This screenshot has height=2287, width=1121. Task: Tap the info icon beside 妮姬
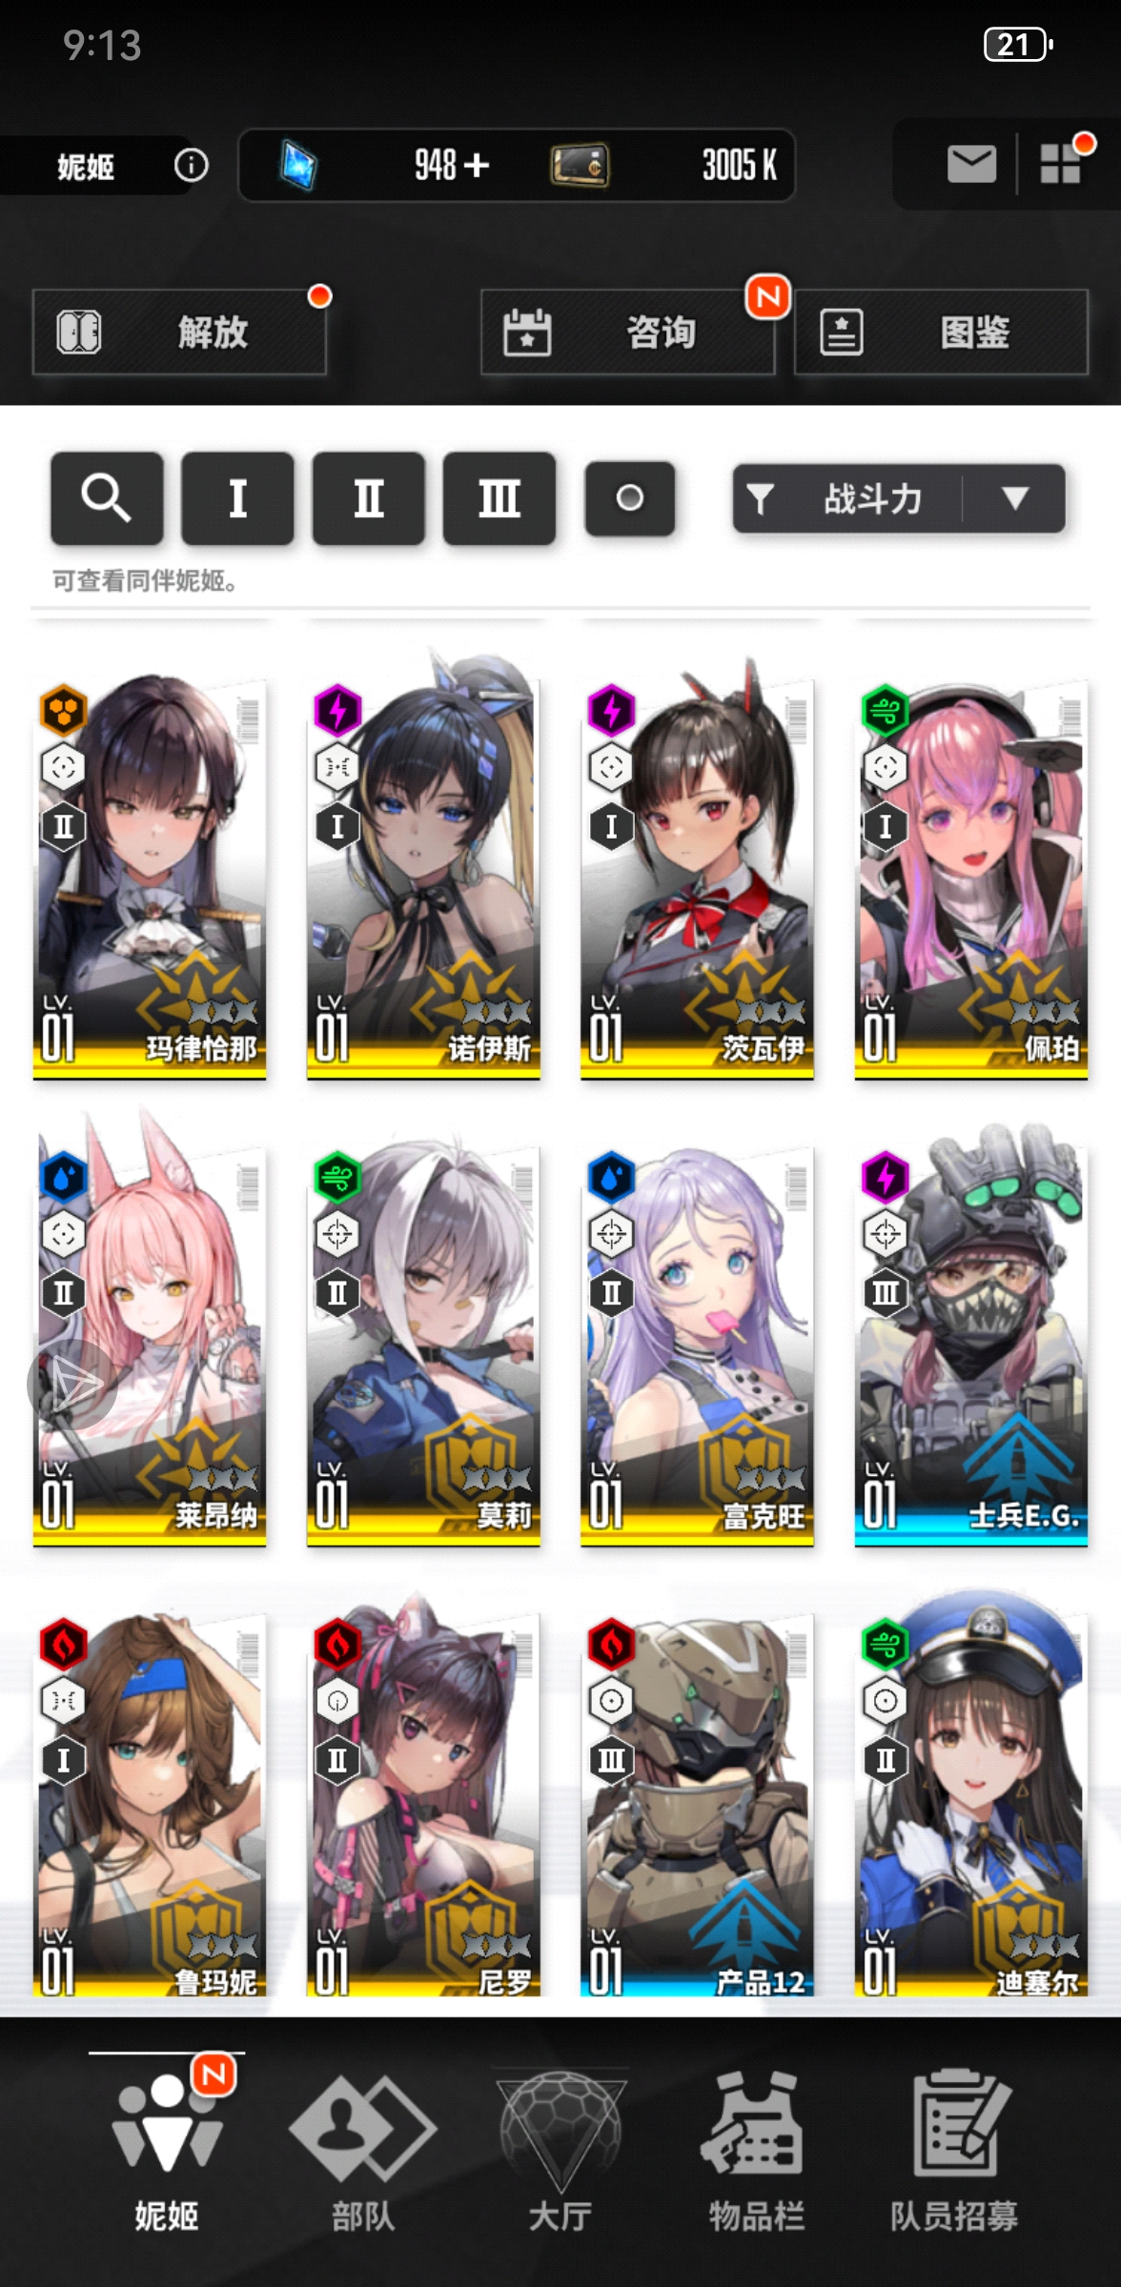tap(191, 166)
